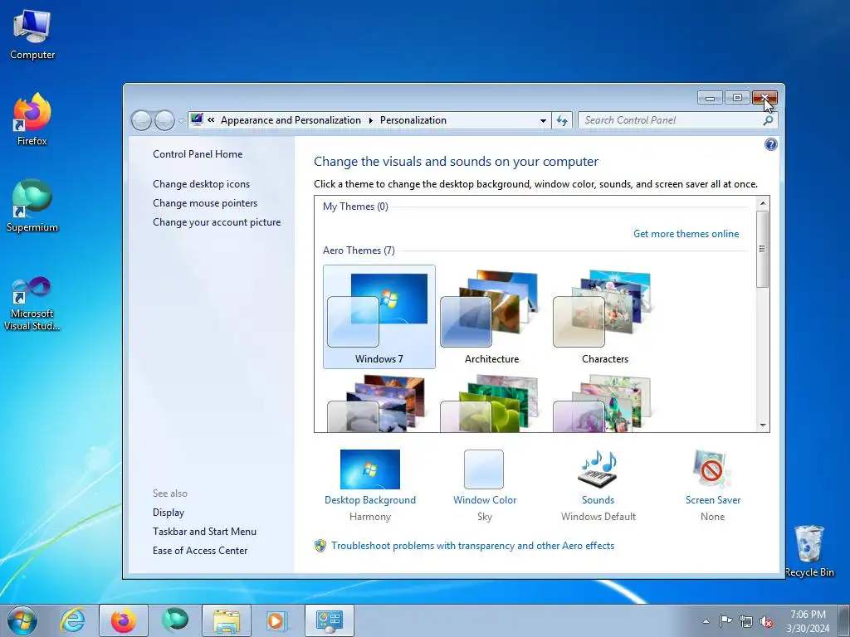Click the Forward navigation button
The width and height of the screenshot is (850, 637).
[164, 120]
